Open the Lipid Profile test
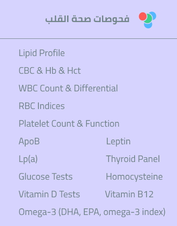177x226 pixels. [x=41, y=53]
